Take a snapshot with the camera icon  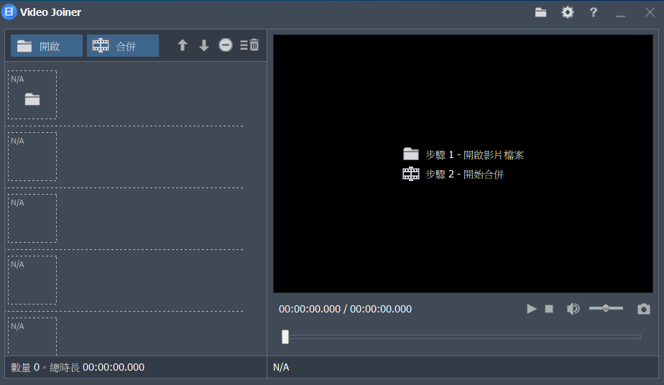[x=644, y=309]
